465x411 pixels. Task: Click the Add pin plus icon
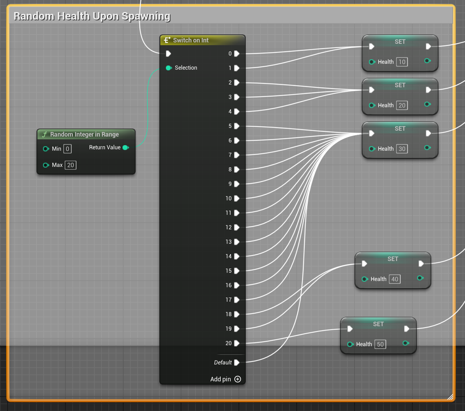pos(237,379)
